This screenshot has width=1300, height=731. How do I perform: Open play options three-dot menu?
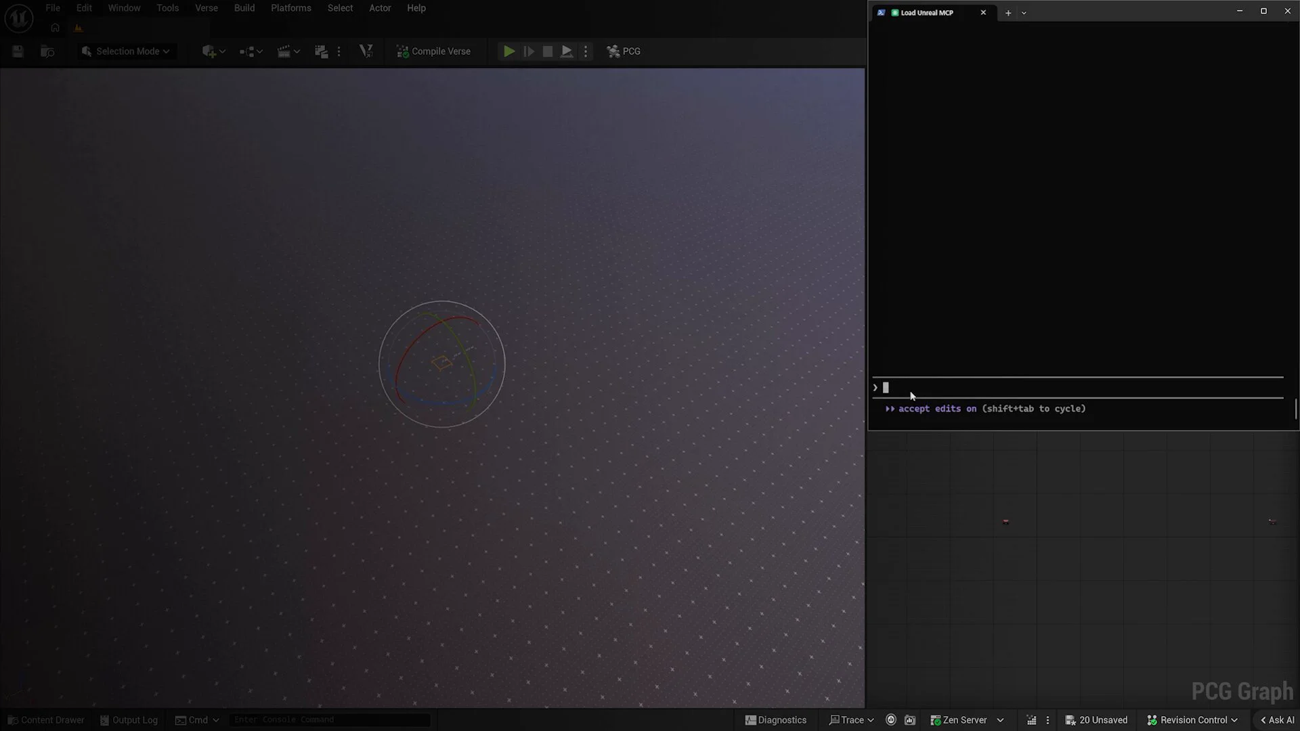click(x=586, y=51)
